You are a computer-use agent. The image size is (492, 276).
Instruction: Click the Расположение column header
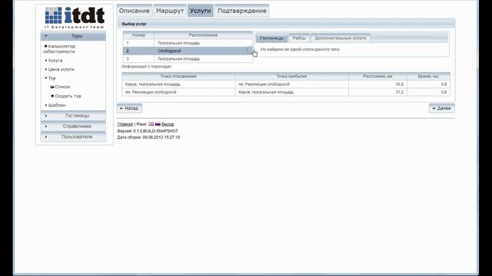coord(203,35)
